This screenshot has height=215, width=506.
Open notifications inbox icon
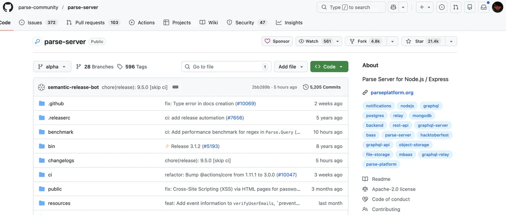[x=484, y=7]
